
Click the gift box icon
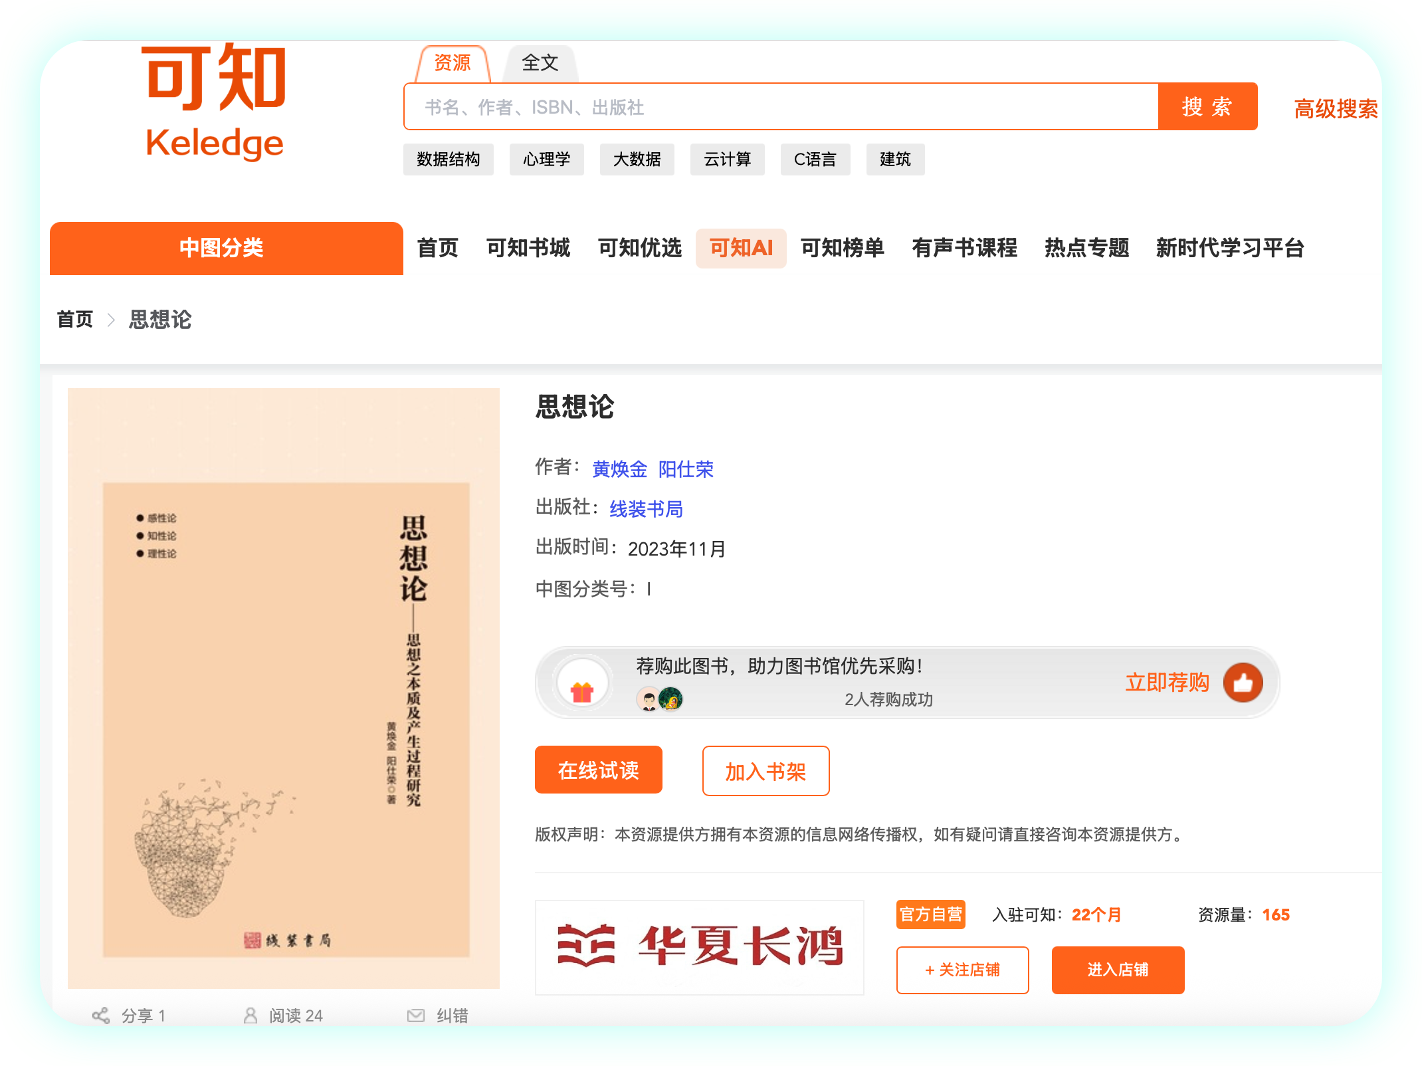pyautogui.click(x=582, y=691)
